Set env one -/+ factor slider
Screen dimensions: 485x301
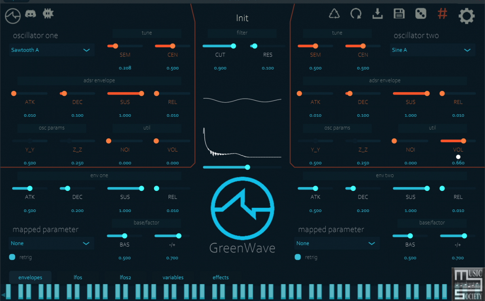pyautogui.click(x=173, y=236)
